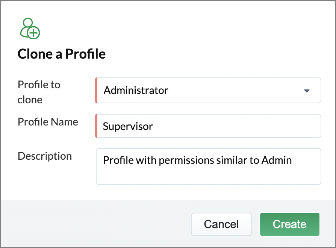Focus the Description text area
Image resolution: width=336 pixels, height=248 pixels.
pyautogui.click(x=209, y=166)
